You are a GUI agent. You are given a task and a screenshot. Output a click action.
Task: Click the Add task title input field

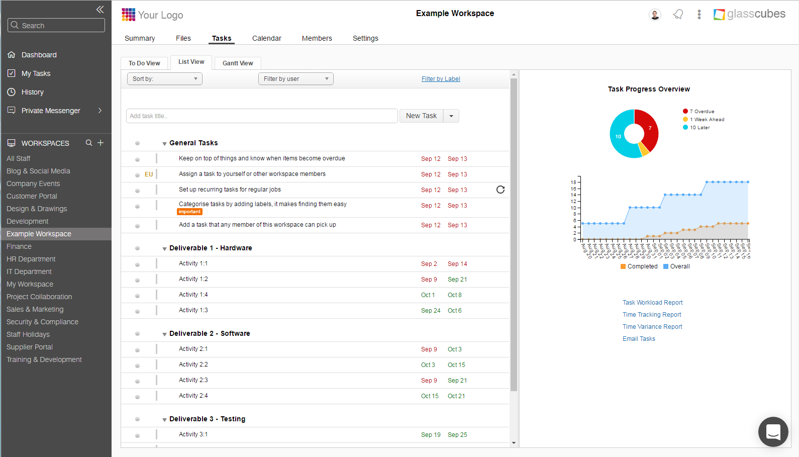[262, 116]
